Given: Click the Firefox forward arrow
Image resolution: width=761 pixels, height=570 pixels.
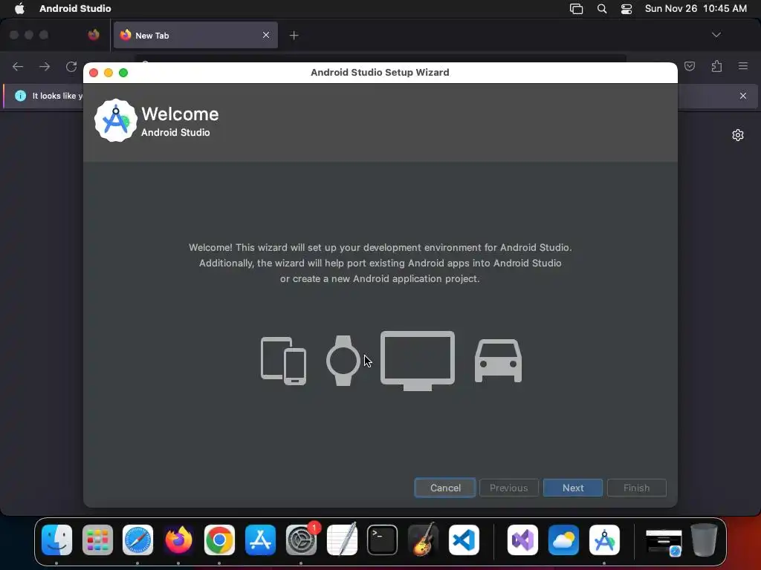Looking at the screenshot, I should point(45,66).
